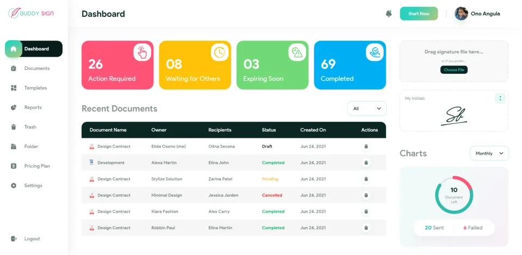Open the blue Completed card
522x255 pixels.
(x=350, y=65)
